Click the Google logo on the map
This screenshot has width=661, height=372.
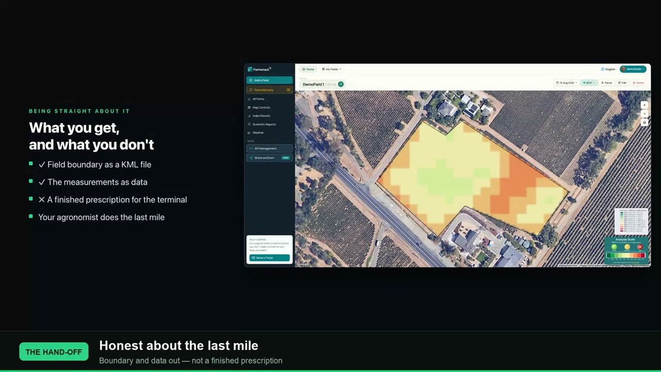tap(303, 264)
